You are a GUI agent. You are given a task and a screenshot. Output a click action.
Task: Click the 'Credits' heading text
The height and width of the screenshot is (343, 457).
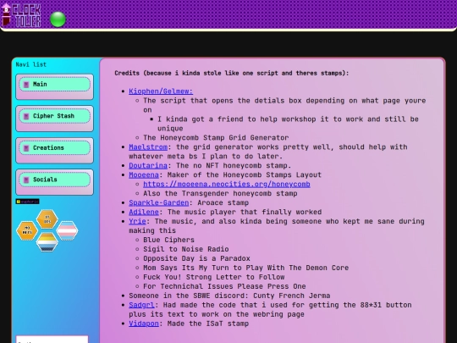[x=231, y=73]
